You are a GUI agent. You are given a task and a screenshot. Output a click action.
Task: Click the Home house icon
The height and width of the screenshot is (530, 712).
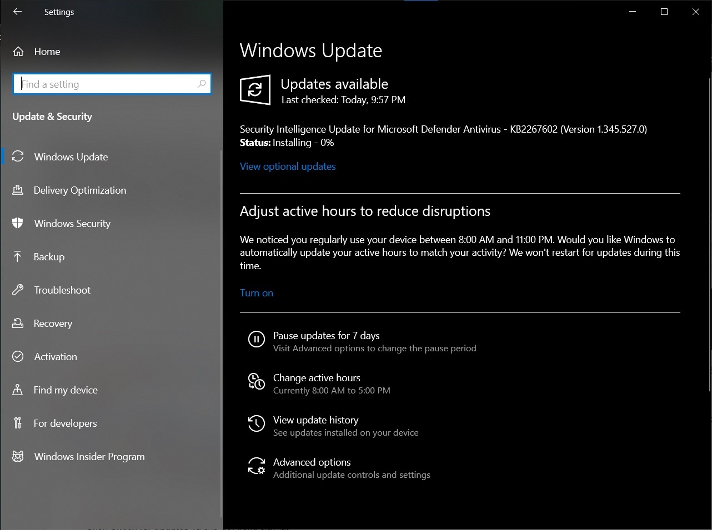pyautogui.click(x=18, y=52)
